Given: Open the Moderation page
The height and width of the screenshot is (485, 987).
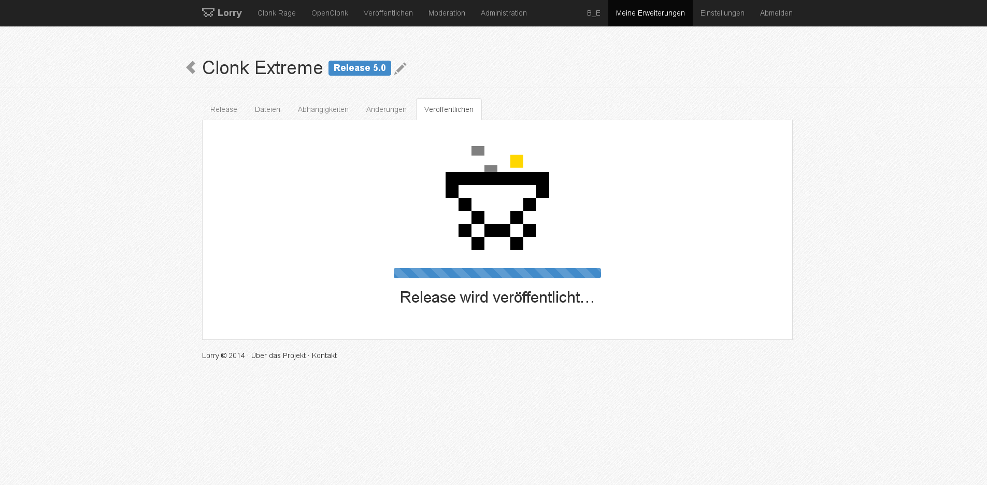Looking at the screenshot, I should [x=447, y=13].
